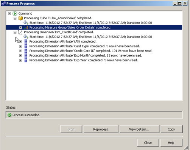Viewport: 190px width, 150px height.
Task: Expand the 'Credit Card ID' attribute node
Action: pyautogui.click(x=20, y=51)
